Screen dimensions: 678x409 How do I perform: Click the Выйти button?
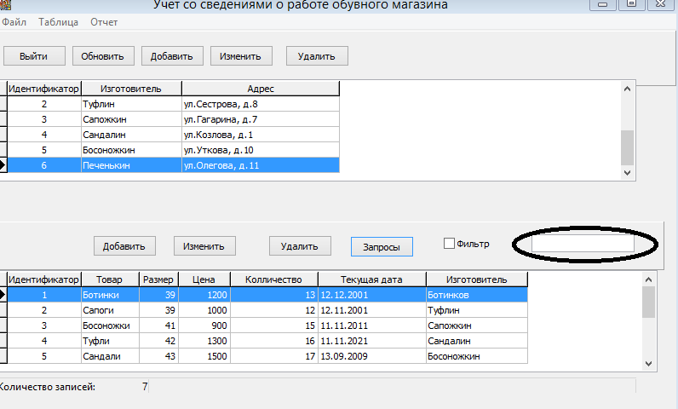pos(34,56)
